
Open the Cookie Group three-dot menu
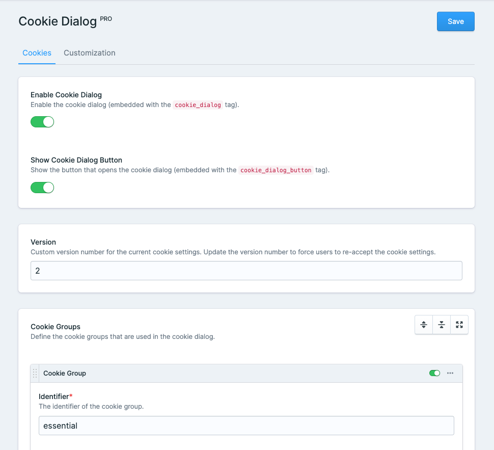coord(450,373)
